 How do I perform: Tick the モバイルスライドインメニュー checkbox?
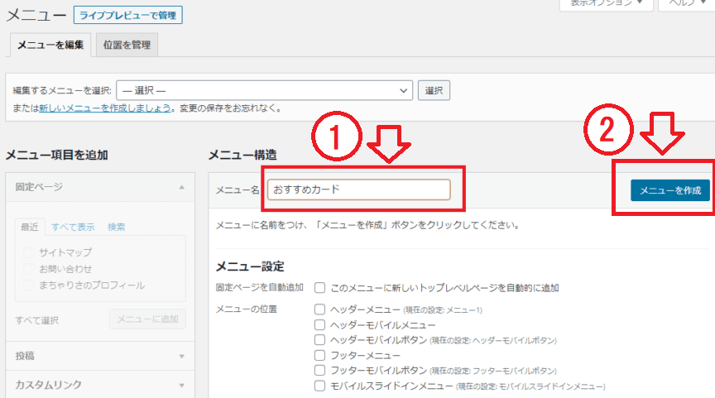tap(319, 386)
